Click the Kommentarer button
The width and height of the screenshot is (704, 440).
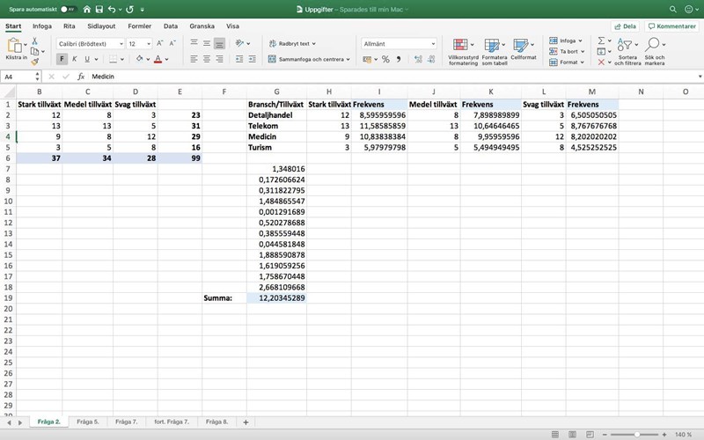click(x=671, y=26)
